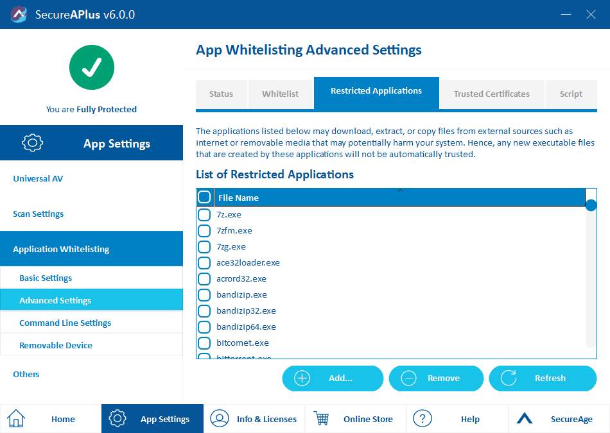Minimize the SecureAPlus window

[566, 14]
